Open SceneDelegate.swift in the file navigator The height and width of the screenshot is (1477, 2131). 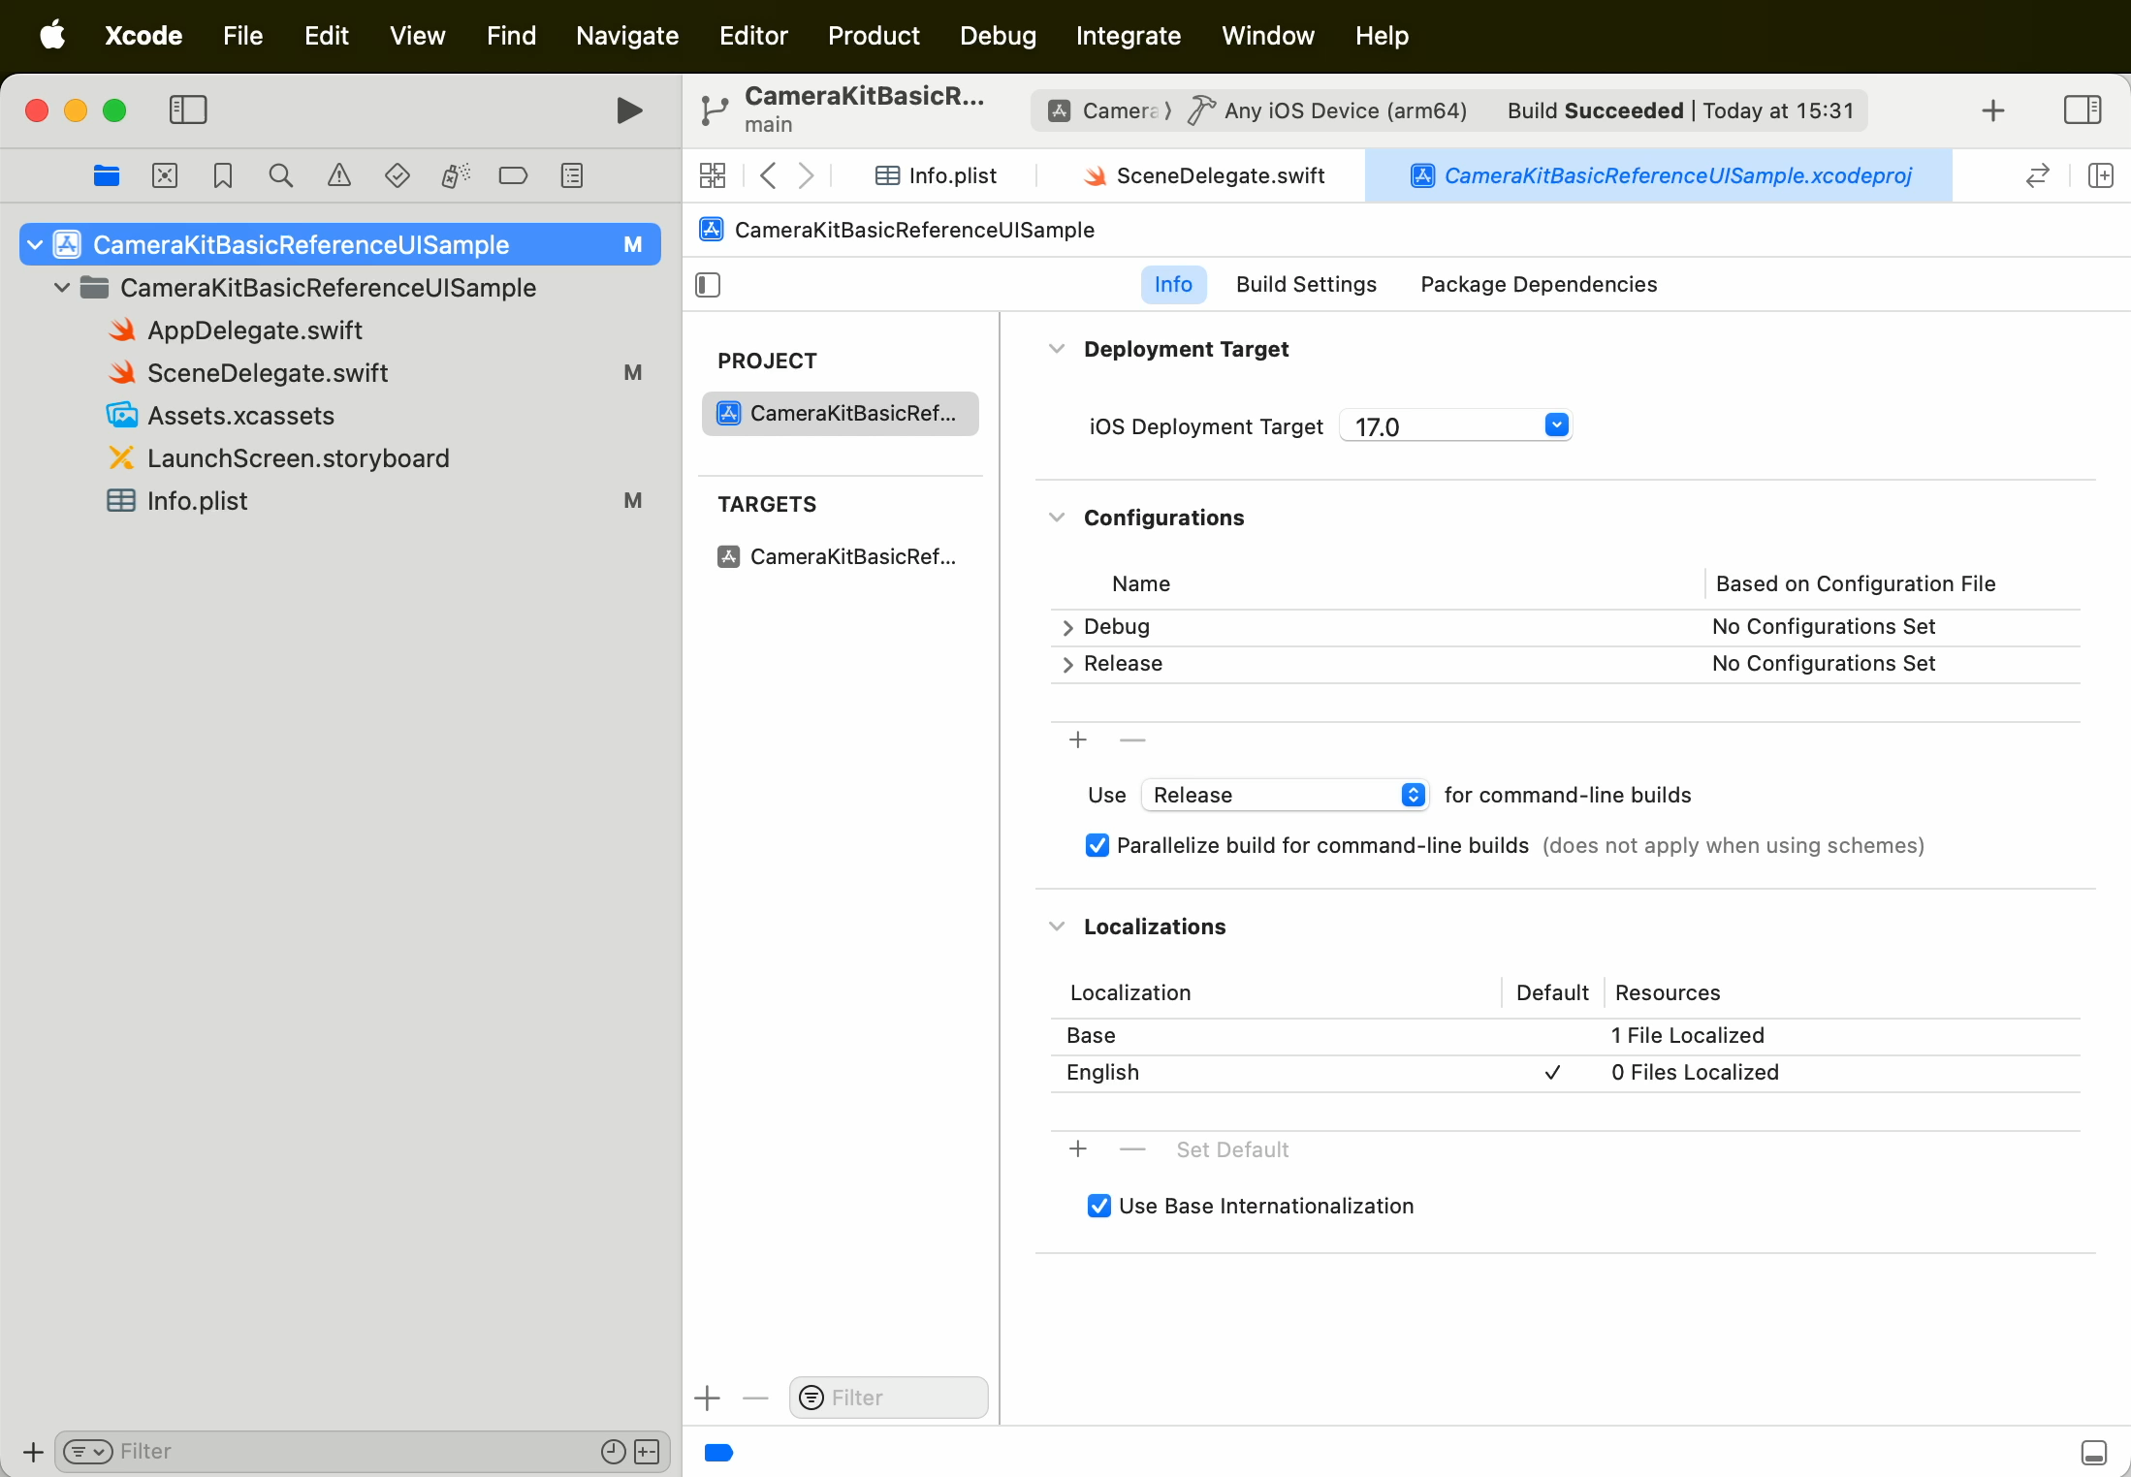268,373
